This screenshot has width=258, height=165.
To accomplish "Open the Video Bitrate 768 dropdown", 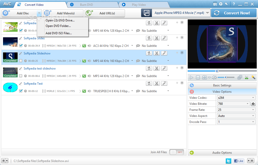I will coord(233,104).
